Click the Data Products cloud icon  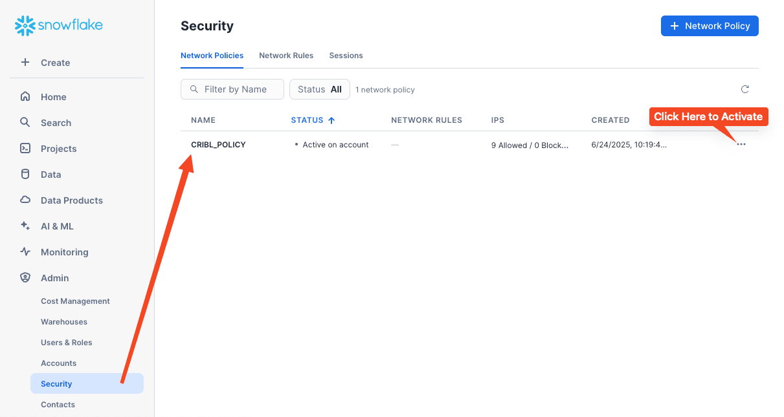(x=25, y=200)
